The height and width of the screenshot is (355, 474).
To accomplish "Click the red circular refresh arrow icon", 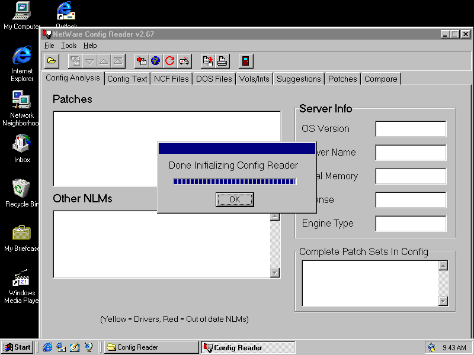I will point(170,61).
